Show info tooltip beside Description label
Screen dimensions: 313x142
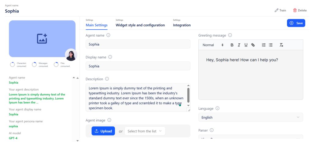[x=107, y=79]
